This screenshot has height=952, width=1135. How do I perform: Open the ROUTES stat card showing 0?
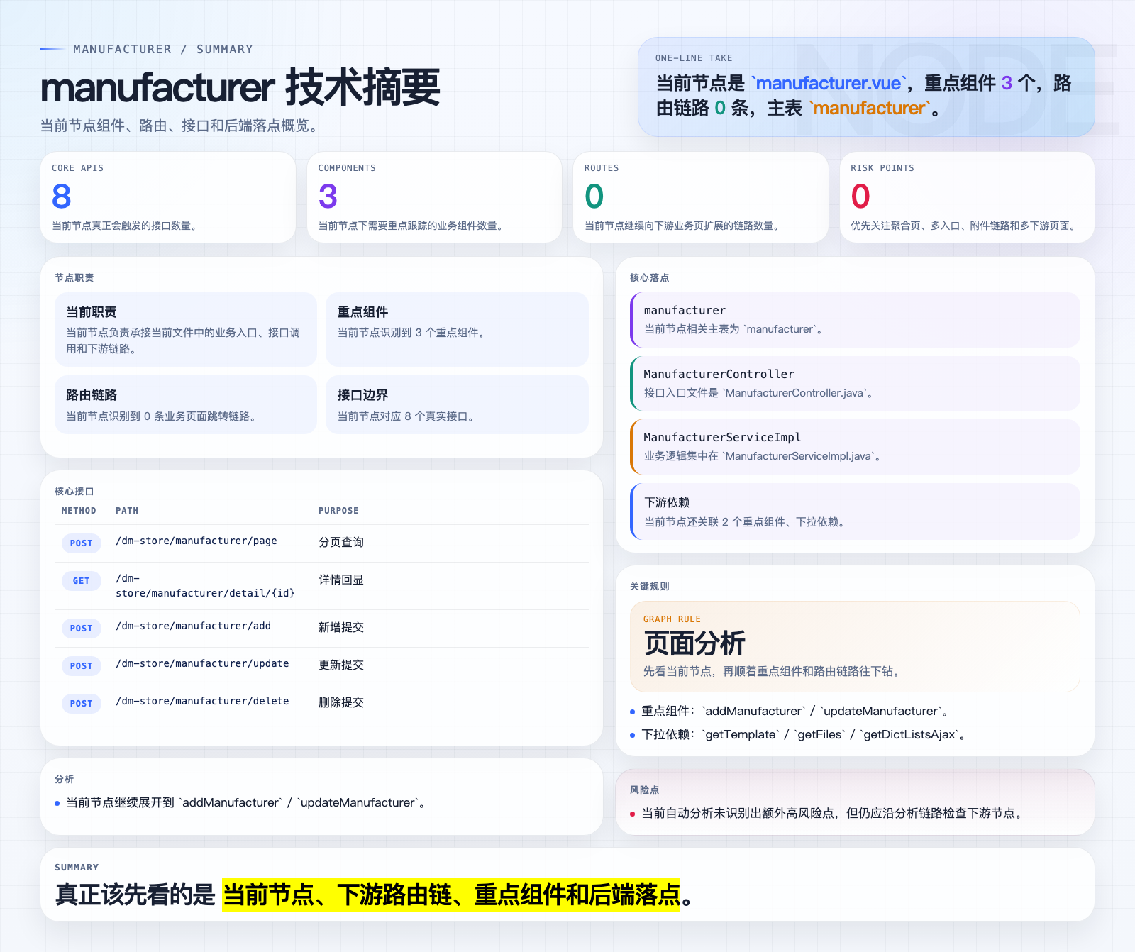(x=701, y=197)
